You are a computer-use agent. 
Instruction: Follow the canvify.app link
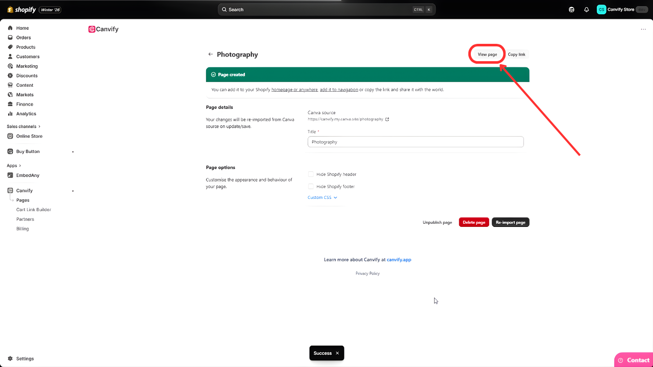(x=398, y=259)
